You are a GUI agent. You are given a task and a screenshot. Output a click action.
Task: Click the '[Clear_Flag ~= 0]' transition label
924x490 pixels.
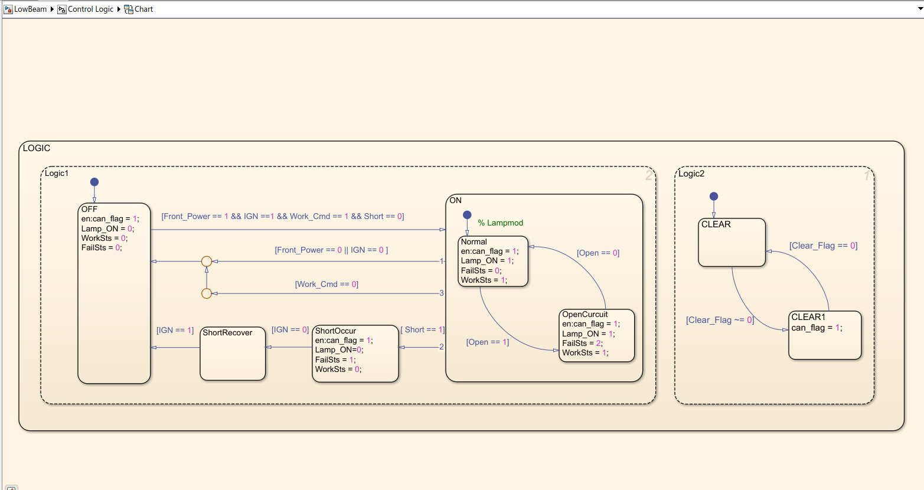pos(720,320)
